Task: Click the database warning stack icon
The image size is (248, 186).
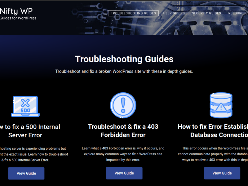Action: tap(221, 105)
